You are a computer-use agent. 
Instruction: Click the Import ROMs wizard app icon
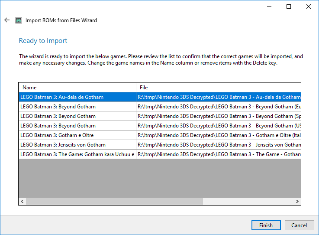coord(19,20)
